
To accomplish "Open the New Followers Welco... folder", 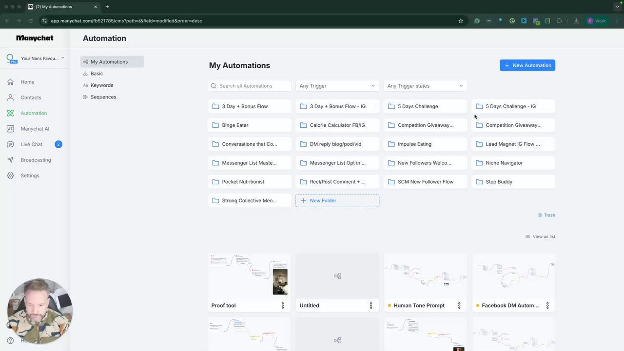I will click(425, 163).
